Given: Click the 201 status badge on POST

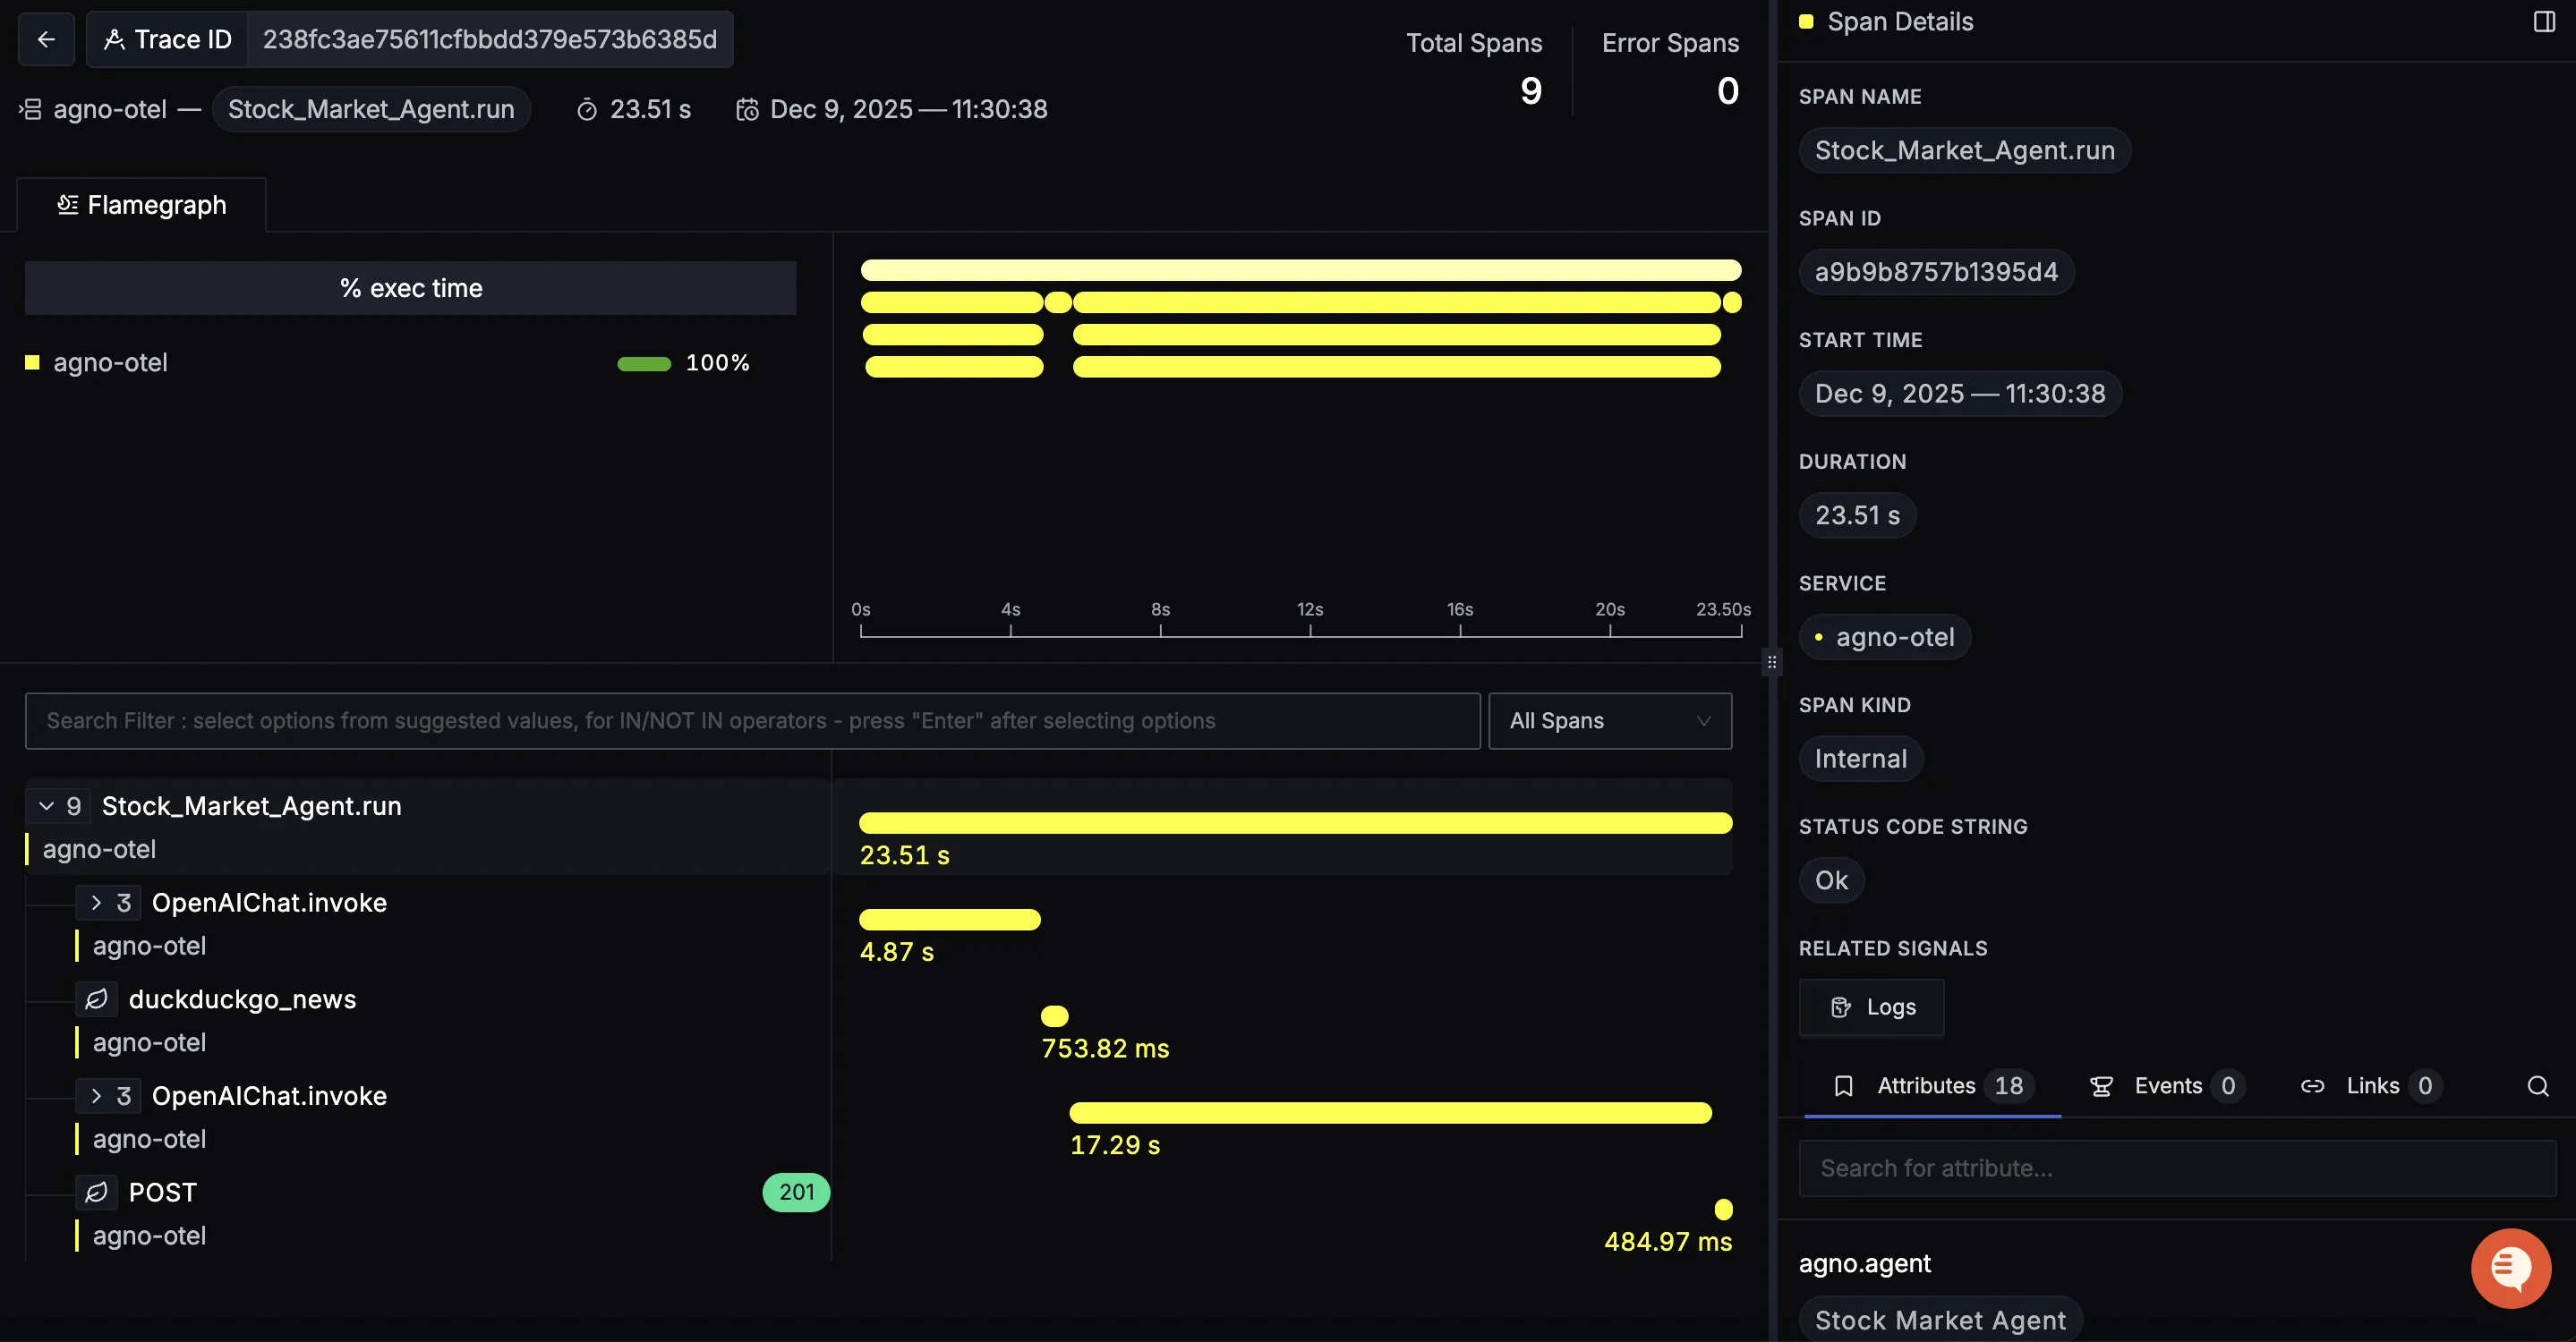Looking at the screenshot, I should tap(796, 1192).
